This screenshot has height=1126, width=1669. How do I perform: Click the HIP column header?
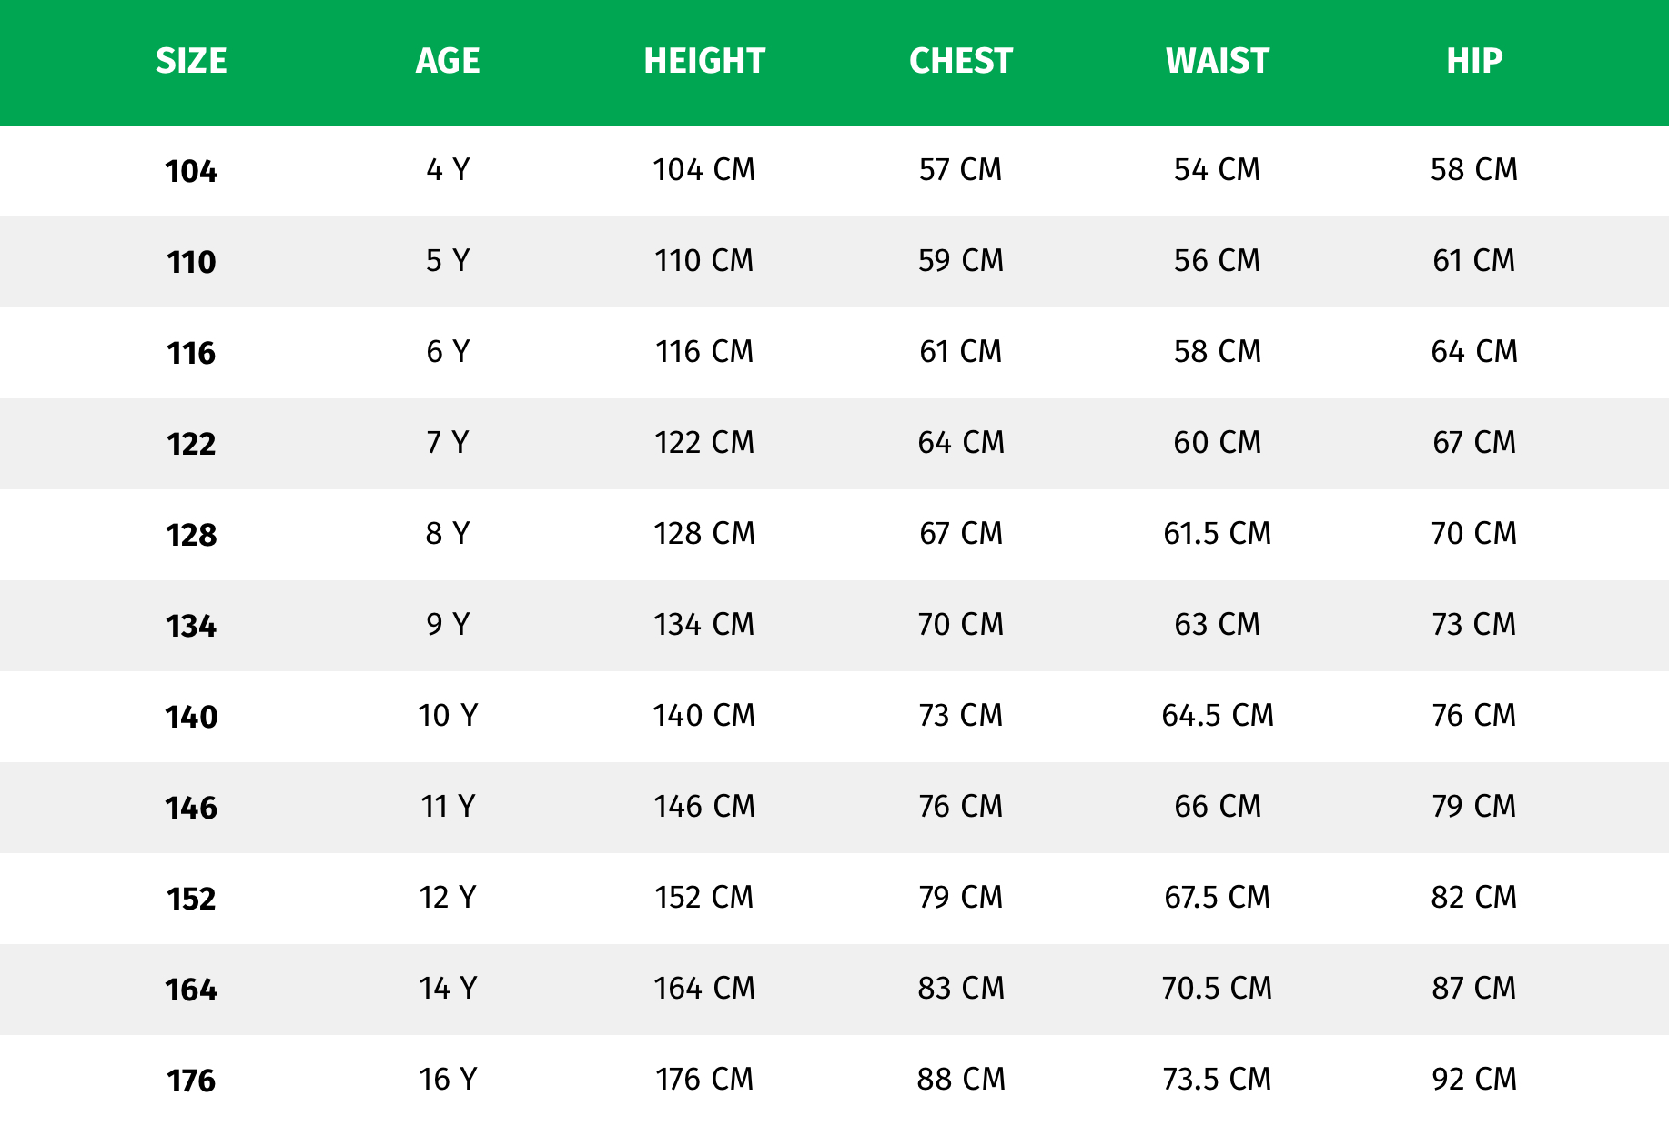pos(1474,61)
